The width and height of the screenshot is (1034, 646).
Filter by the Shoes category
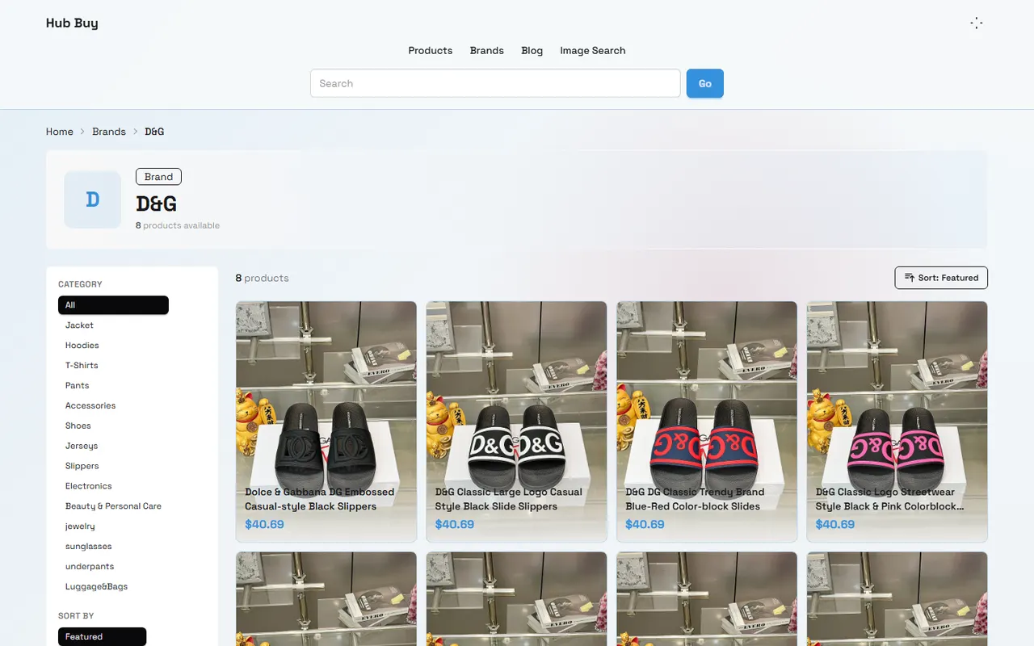pyautogui.click(x=78, y=426)
